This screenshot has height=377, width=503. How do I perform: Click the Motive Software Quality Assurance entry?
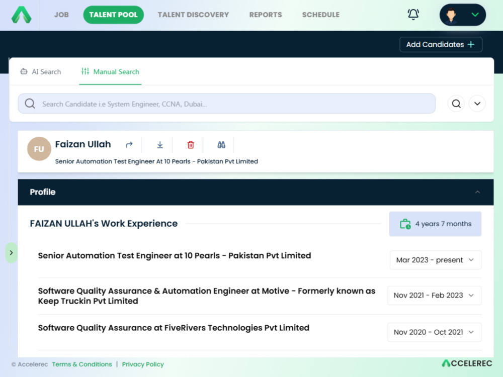coord(207,296)
